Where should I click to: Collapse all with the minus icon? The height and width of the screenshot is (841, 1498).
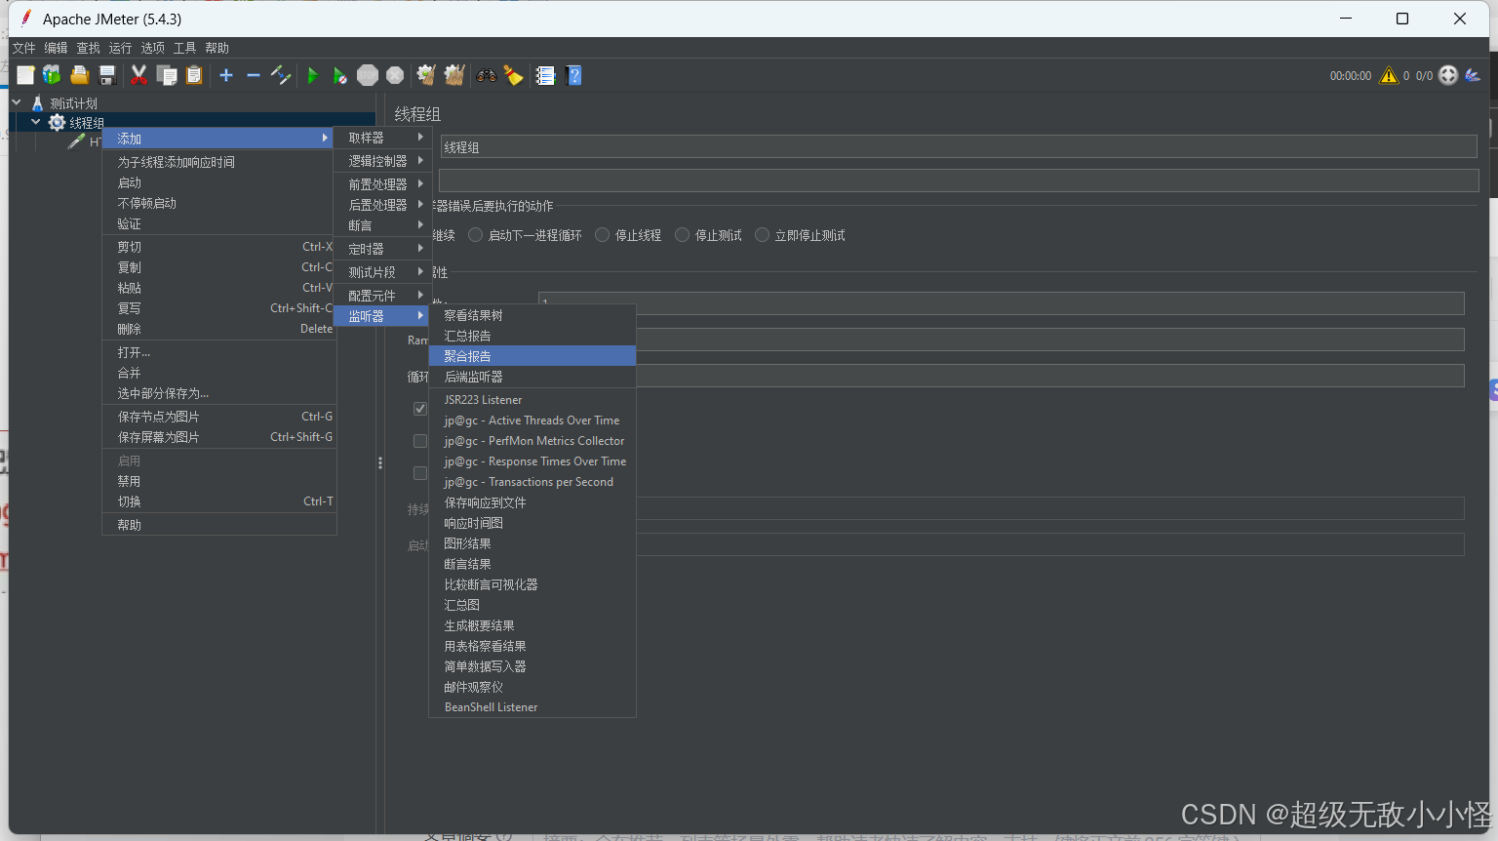coord(254,75)
